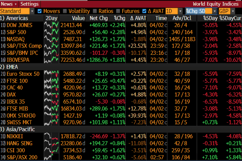This screenshot has height=161, width=242.
Task: Click the S&P 500 net change +56.40
Action: (100, 32)
